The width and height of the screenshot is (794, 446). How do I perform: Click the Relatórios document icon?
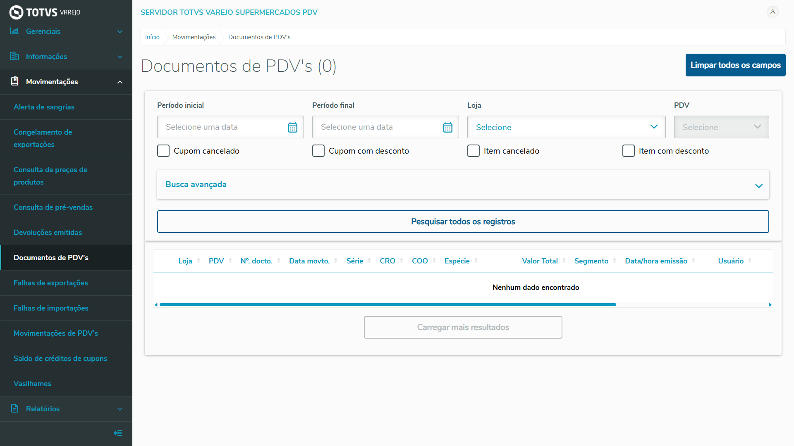14,408
